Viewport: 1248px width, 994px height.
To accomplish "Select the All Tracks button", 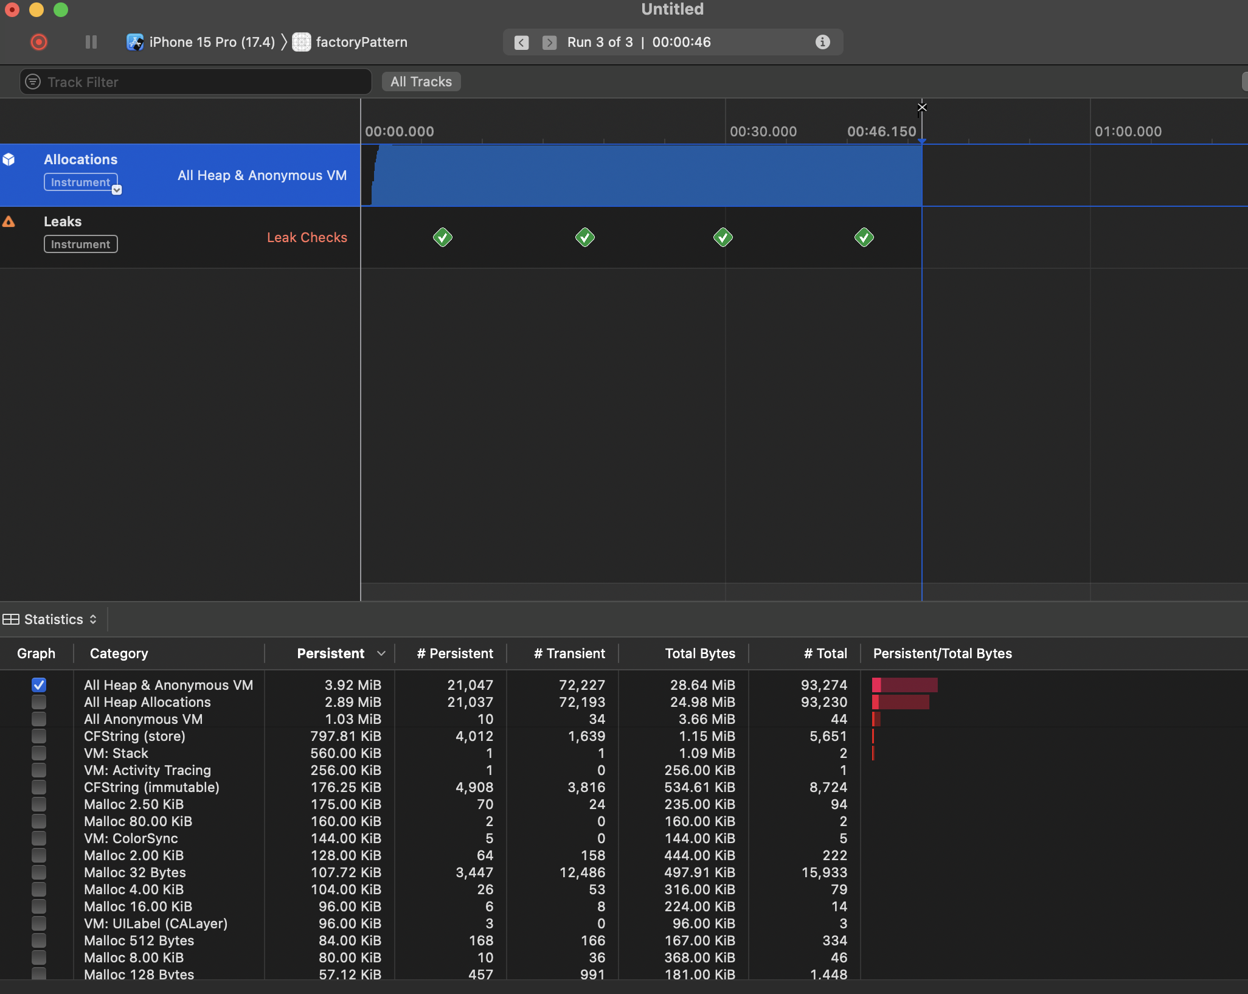I will coord(421,82).
